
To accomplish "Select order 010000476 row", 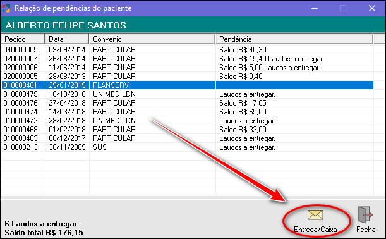I will pyautogui.click(x=187, y=103).
